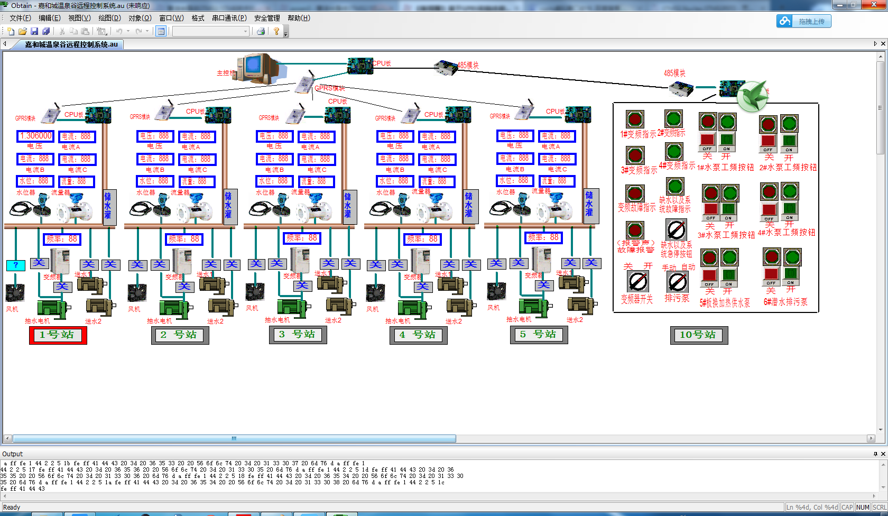Viewport: 888px width, 516px height.
Task: Click the 1号站 station button
Action: pos(58,335)
